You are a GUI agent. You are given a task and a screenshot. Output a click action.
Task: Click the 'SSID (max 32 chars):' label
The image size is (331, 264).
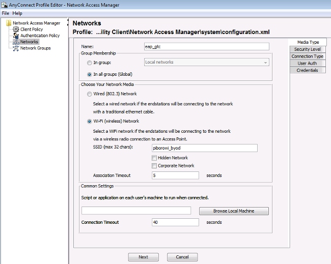click(x=113, y=147)
